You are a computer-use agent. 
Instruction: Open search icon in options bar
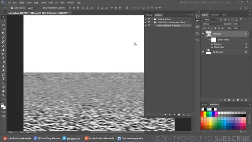tap(241, 8)
